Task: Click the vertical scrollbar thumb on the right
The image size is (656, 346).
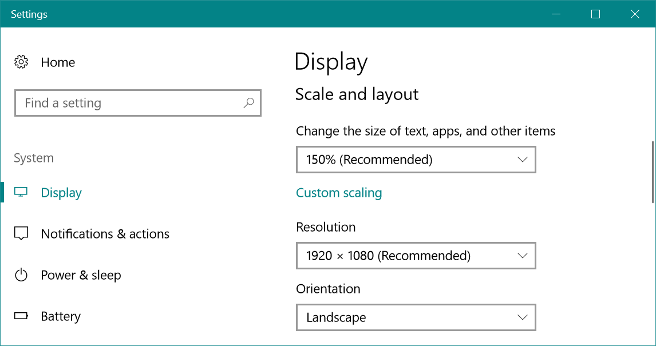Action: pyautogui.click(x=653, y=172)
